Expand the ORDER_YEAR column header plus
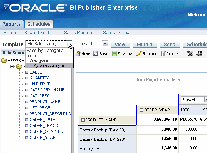The width and height of the screenshot is (207, 153). 141,110
